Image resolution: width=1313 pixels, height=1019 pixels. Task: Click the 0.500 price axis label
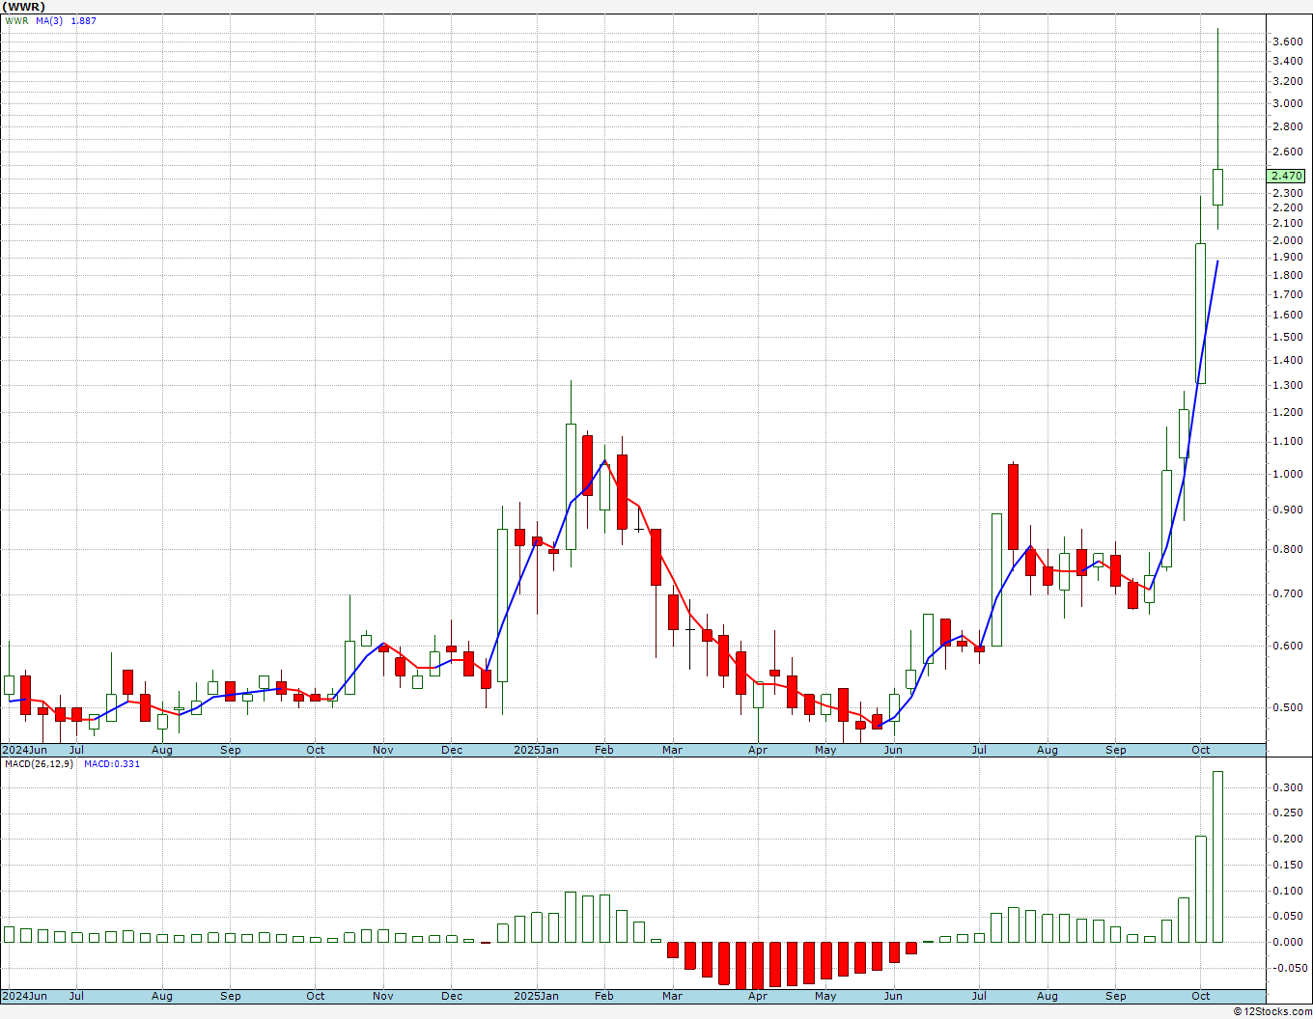[1287, 707]
